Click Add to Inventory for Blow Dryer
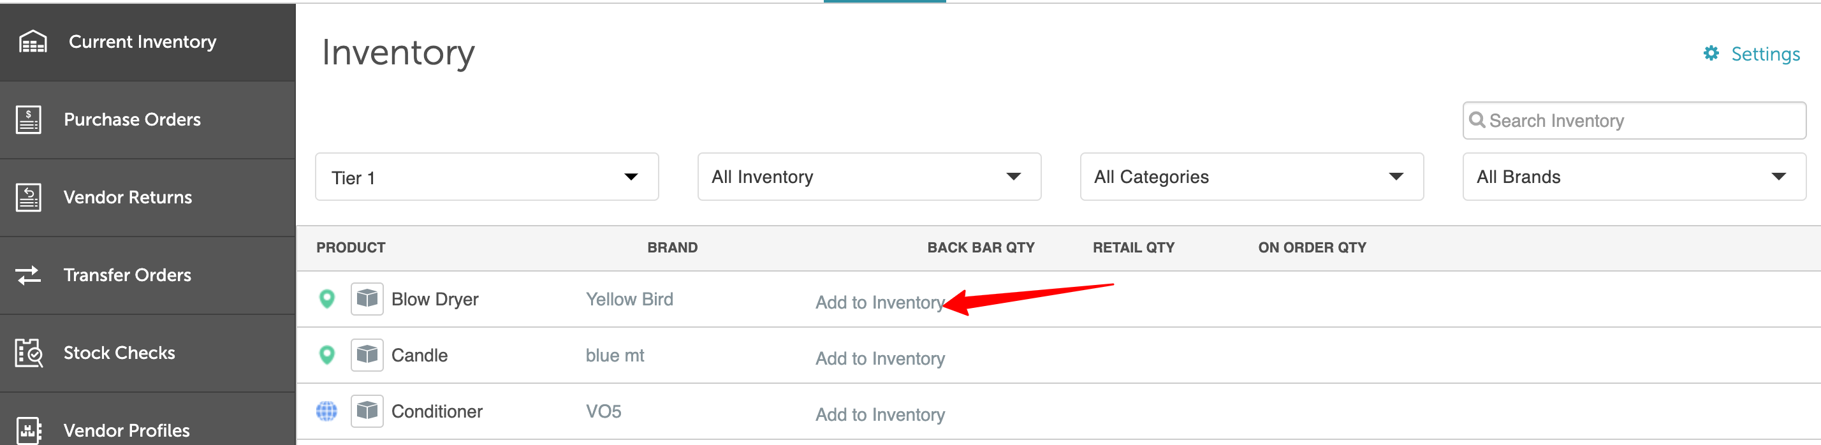The height and width of the screenshot is (445, 1821). (x=879, y=302)
